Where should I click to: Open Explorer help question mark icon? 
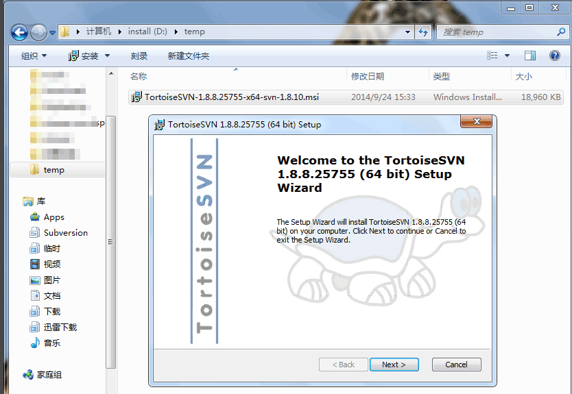[554, 56]
